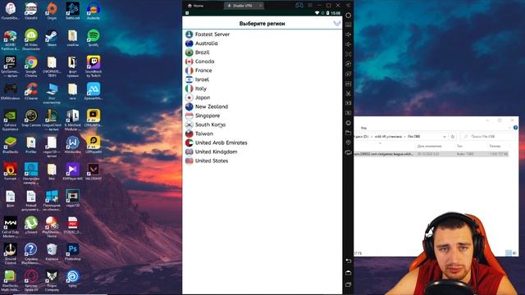Open GeForce Experience shortcut
Screen dimensions: 525x295
tap(11, 120)
